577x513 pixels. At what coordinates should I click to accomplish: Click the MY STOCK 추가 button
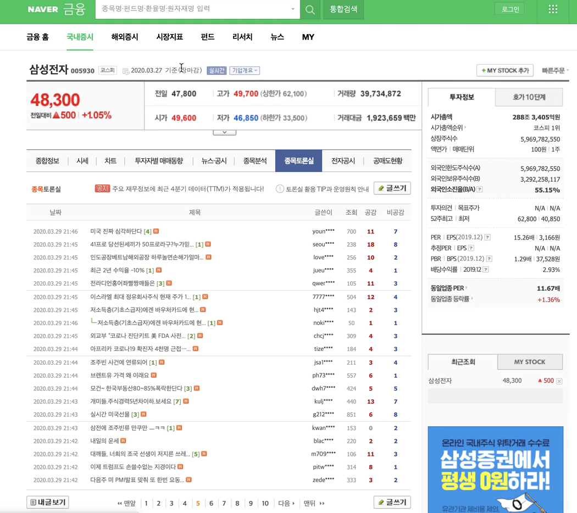coord(505,70)
